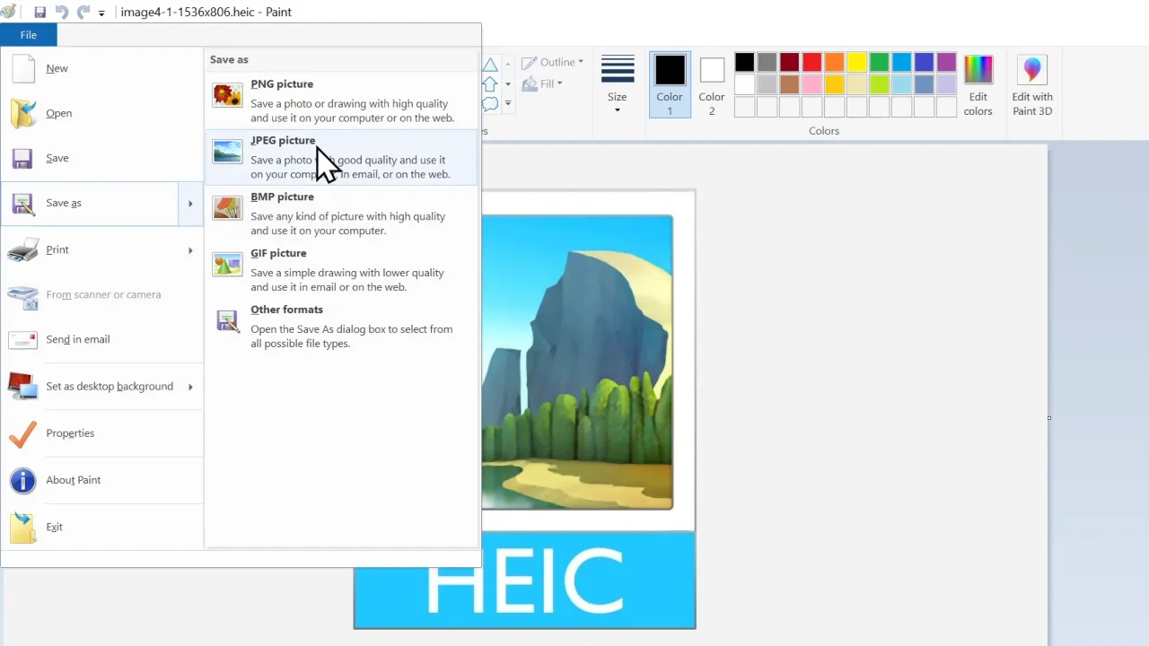The width and height of the screenshot is (1149, 646).
Task: Click Edit with Paint 3D
Action: pos(1032,85)
